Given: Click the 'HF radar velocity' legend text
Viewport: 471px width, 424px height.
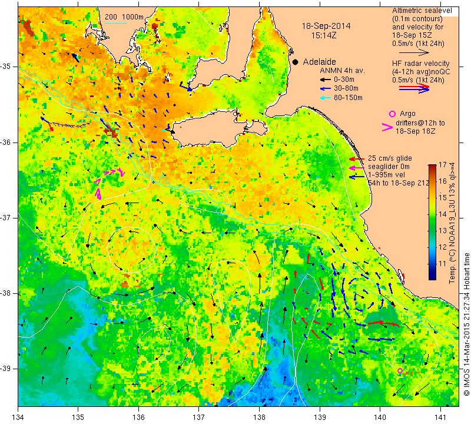Looking at the screenshot, I should 420,64.
